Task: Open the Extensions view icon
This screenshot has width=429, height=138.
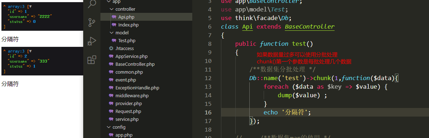Action: (x=92, y=60)
